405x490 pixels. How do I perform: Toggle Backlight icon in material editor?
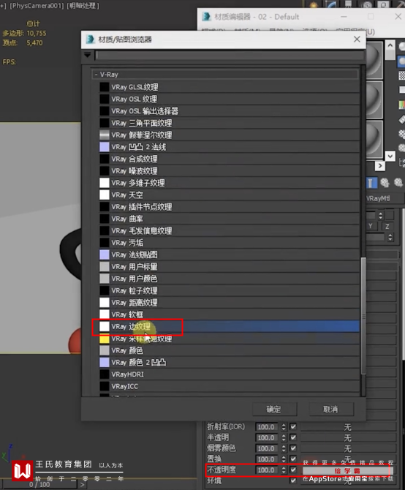(x=402, y=61)
